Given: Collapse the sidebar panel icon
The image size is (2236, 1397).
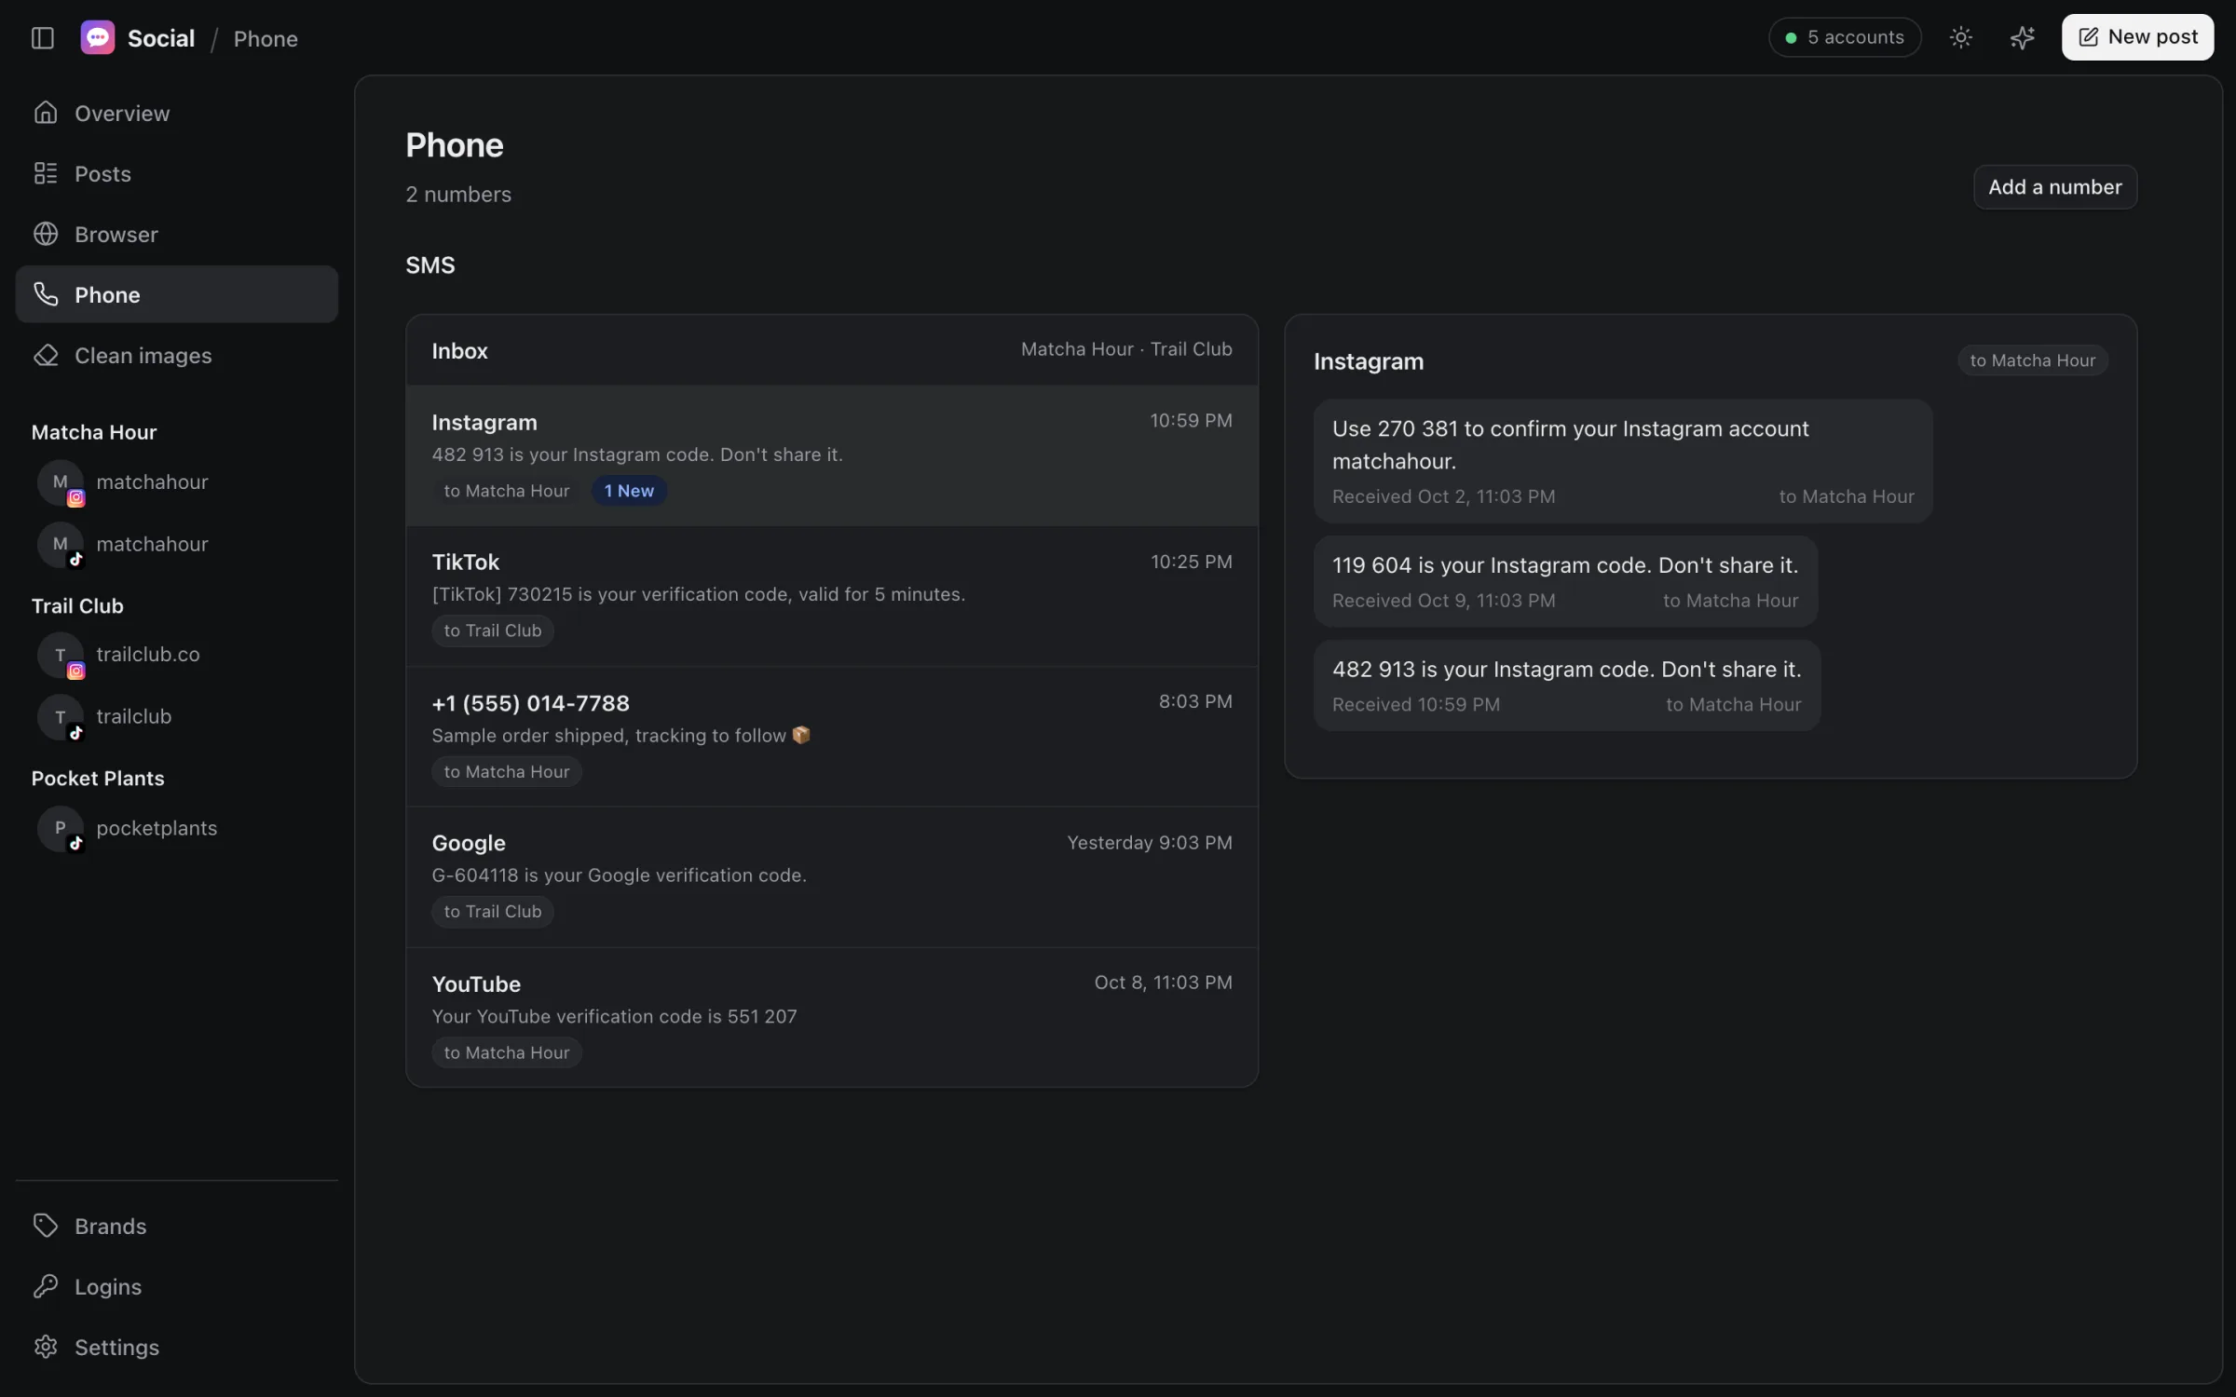Looking at the screenshot, I should (x=43, y=38).
